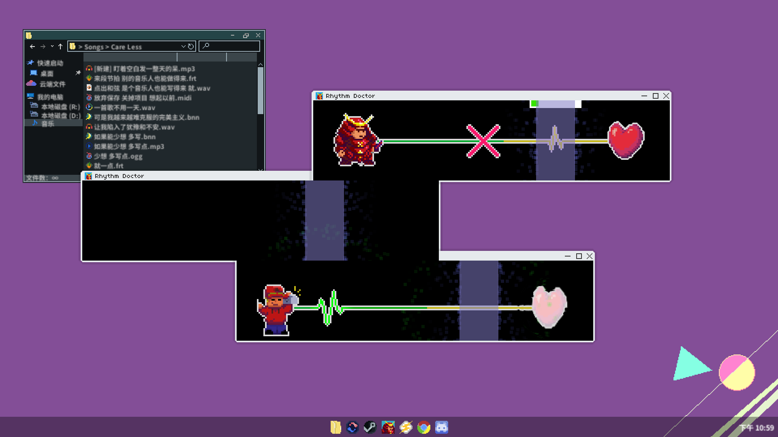Select file 少想 多写点.ogg
Screen dimensions: 778x437
118,156
